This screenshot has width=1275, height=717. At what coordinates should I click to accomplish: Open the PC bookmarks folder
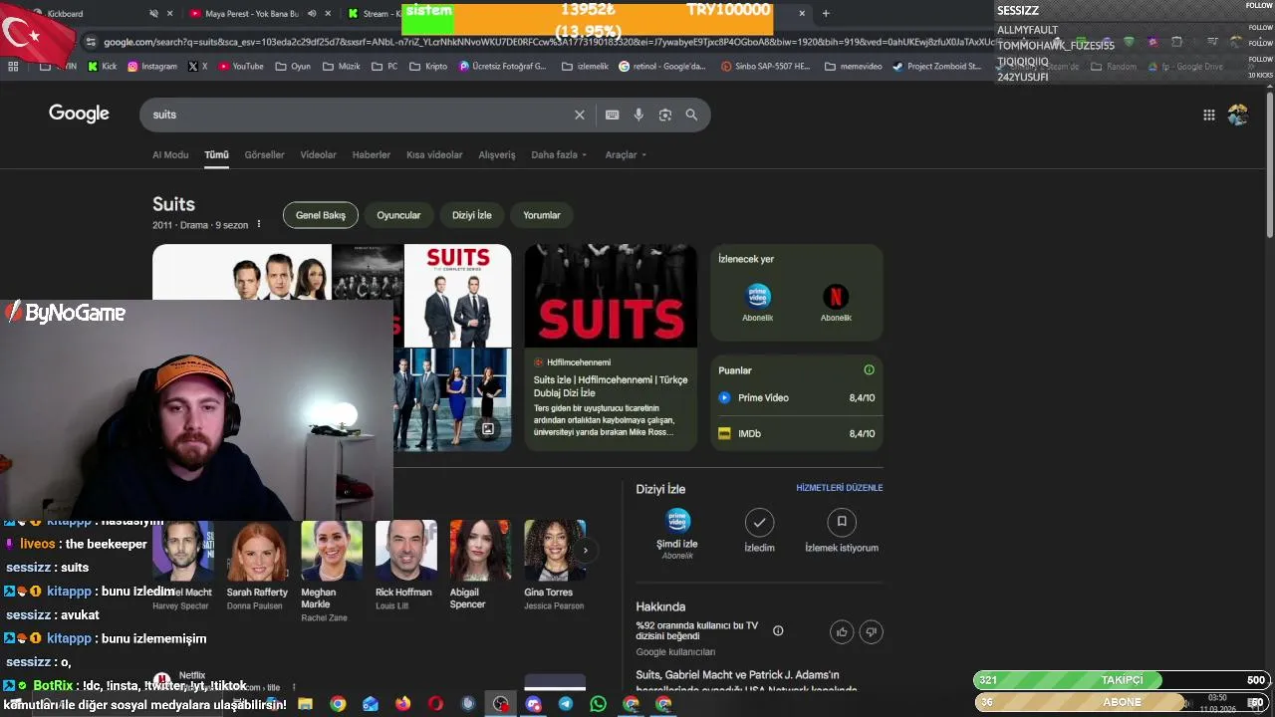pyautogui.click(x=385, y=67)
